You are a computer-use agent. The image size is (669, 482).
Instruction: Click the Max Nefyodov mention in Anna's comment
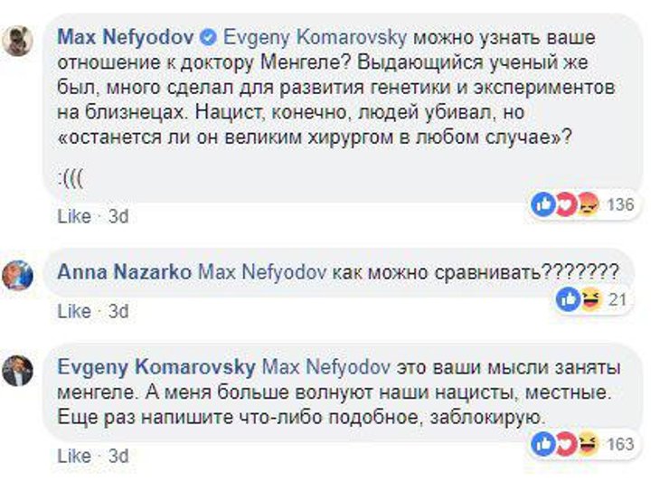tap(258, 271)
